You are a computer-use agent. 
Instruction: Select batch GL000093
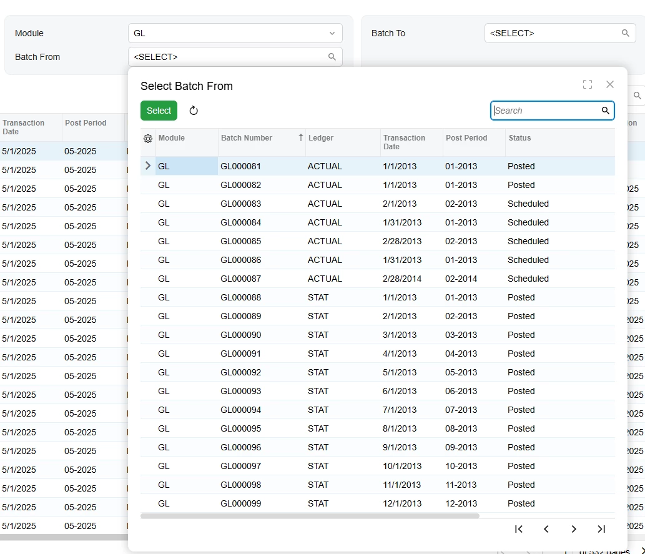click(378, 391)
